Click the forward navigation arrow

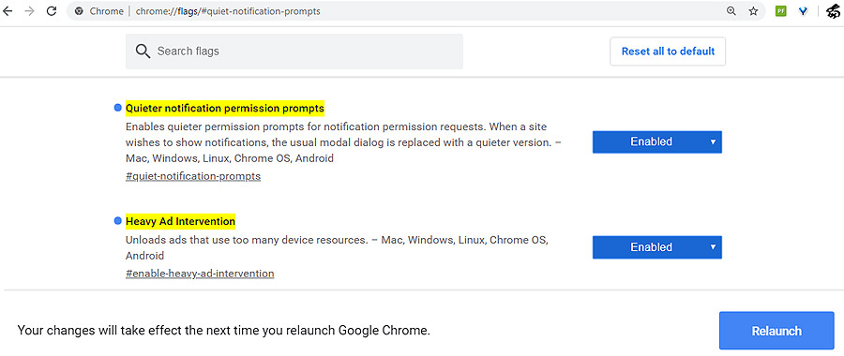29,11
